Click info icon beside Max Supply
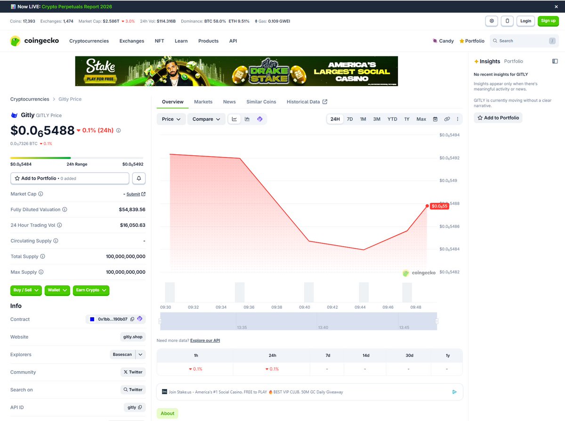The width and height of the screenshot is (565, 421). [x=41, y=272]
